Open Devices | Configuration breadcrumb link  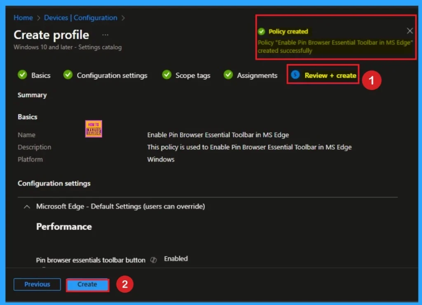[80, 18]
